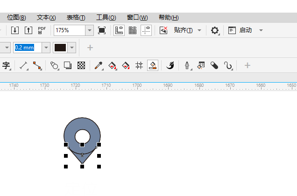This screenshot has height=196, width=297.
Task: Click the snap off icon
Action: pos(163,30)
